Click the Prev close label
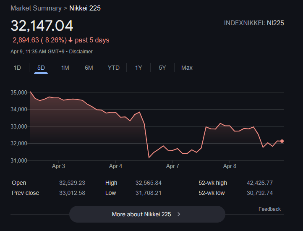 (x=25, y=193)
